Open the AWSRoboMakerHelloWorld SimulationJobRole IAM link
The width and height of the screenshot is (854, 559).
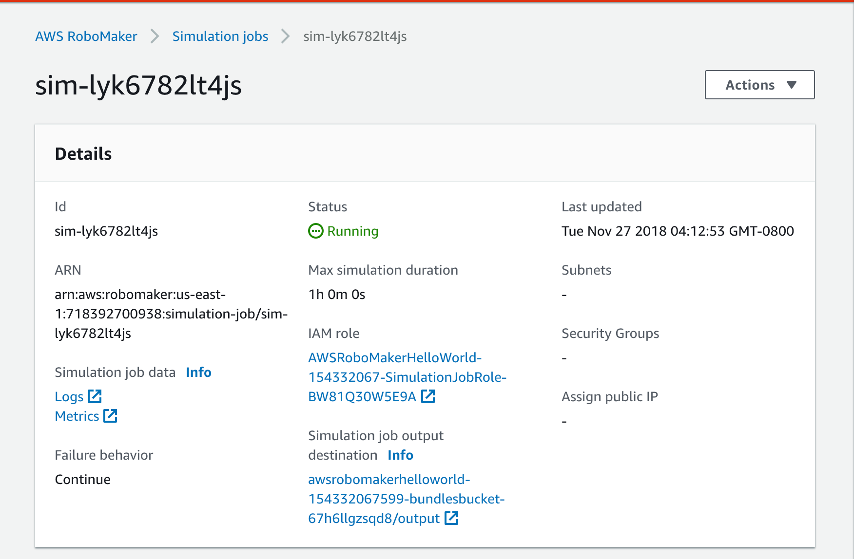[x=408, y=377]
